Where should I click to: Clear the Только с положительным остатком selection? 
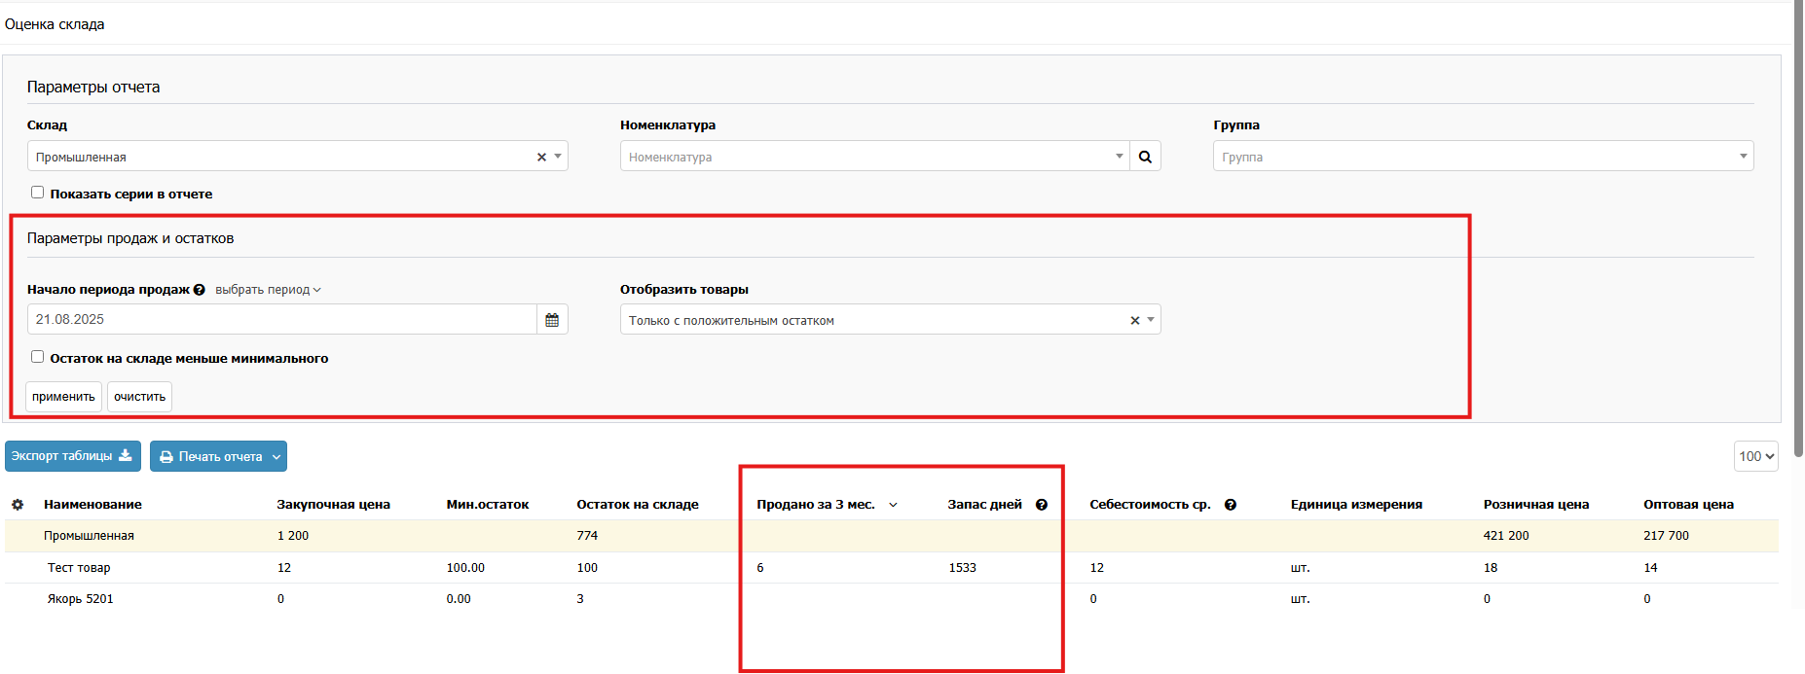(1134, 320)
